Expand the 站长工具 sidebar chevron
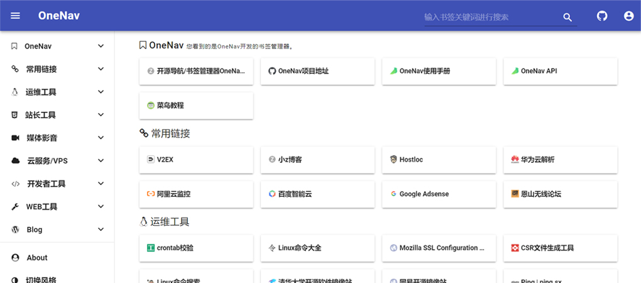 point(101,115)
